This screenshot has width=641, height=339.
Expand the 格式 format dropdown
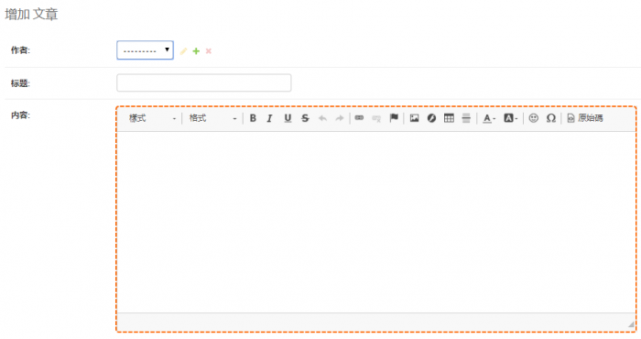click(212, 118)
